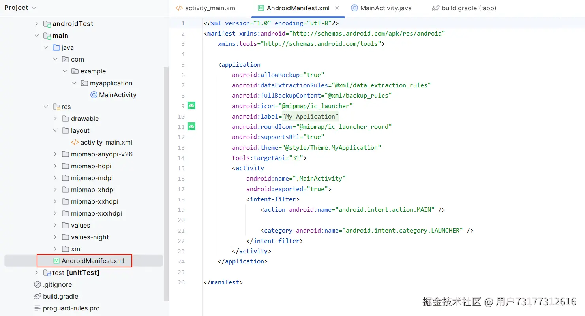Expand the mipmap-xxxhdpi folder
This screenshot has width=585, height=316.
55,213
